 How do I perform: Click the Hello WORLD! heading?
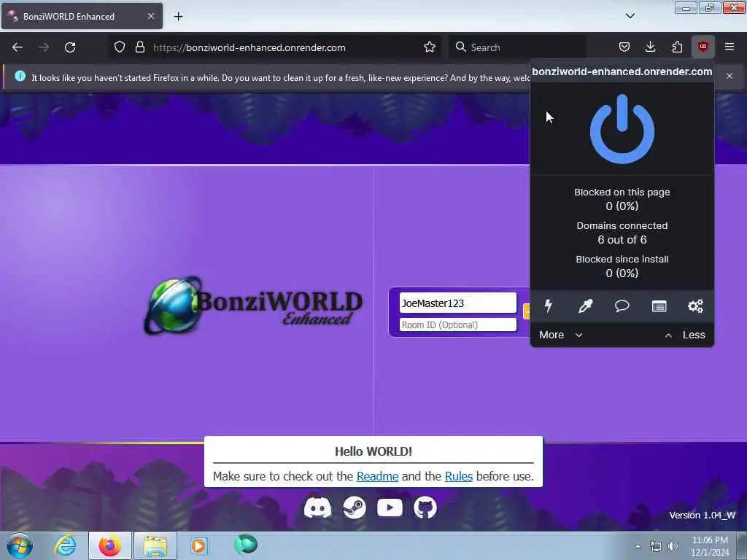click(x=373, y=451)
